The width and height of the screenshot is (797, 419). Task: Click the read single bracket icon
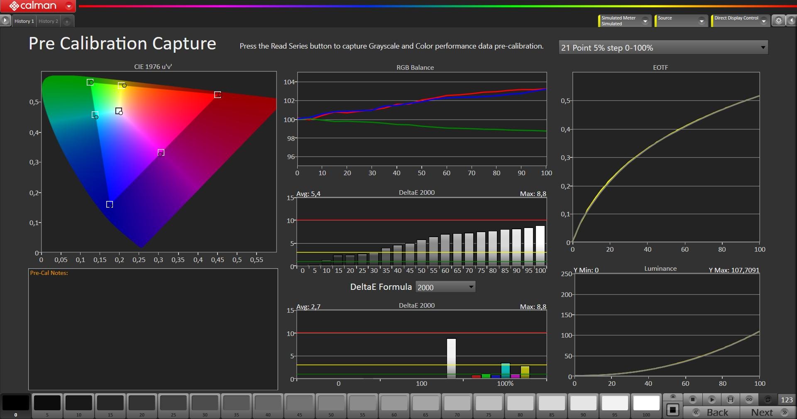[x=730, y=399]
